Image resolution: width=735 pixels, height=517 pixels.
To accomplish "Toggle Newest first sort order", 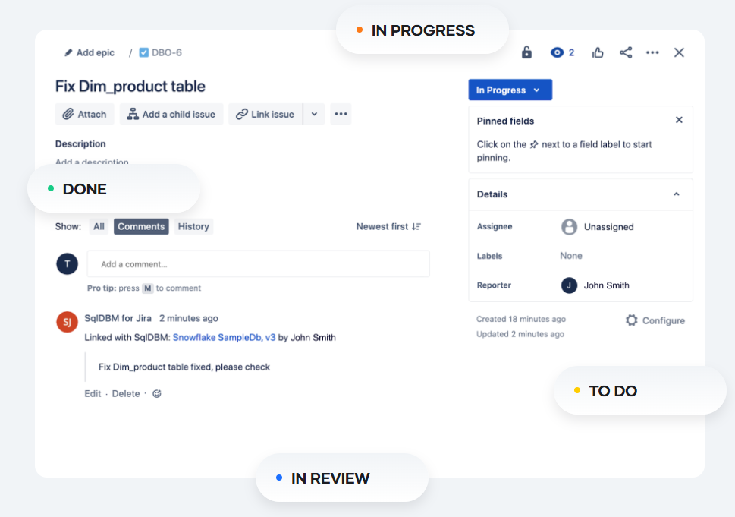I will (388, 226).
